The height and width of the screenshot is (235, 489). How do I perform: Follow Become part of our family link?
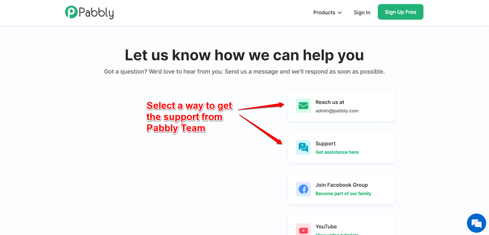[343, 194]
